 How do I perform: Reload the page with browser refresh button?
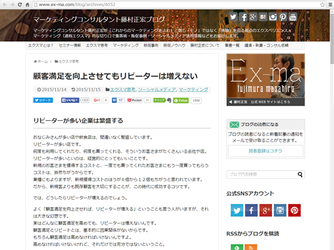coord(19,4)
